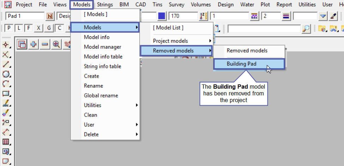Select the red table grid icon
344x166 pixels.
tap(6, 142)
